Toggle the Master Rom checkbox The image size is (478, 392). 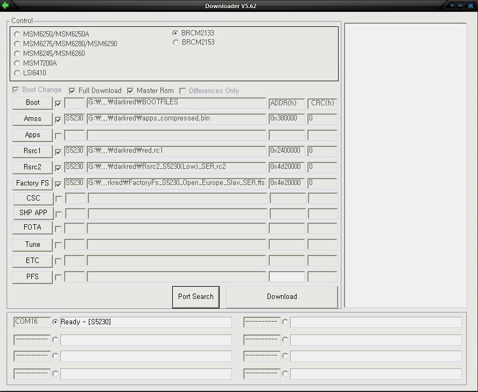click(130, 91)
